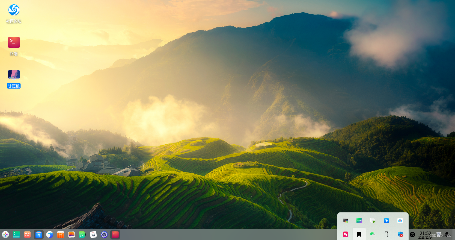
Task: Click the monitor tray icon in popup
Action: click(346, 221)
